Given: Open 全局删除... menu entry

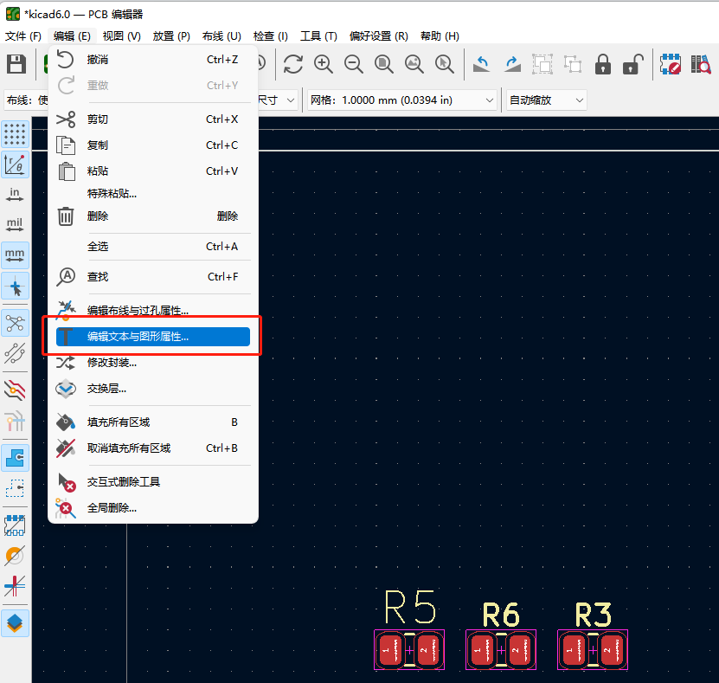Looking at the screenshot, I should point(153,508).
